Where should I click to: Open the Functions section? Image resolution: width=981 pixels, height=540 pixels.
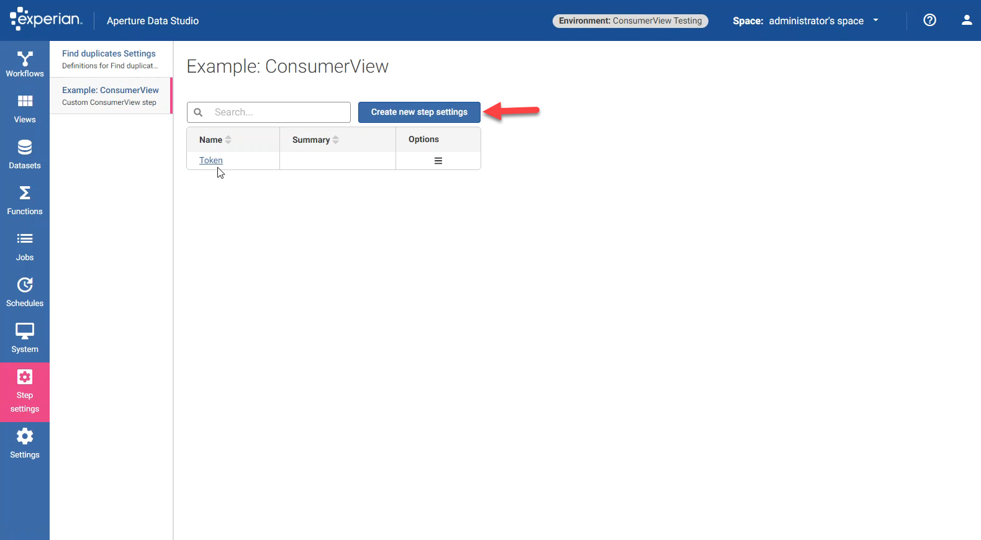[25, 202]
